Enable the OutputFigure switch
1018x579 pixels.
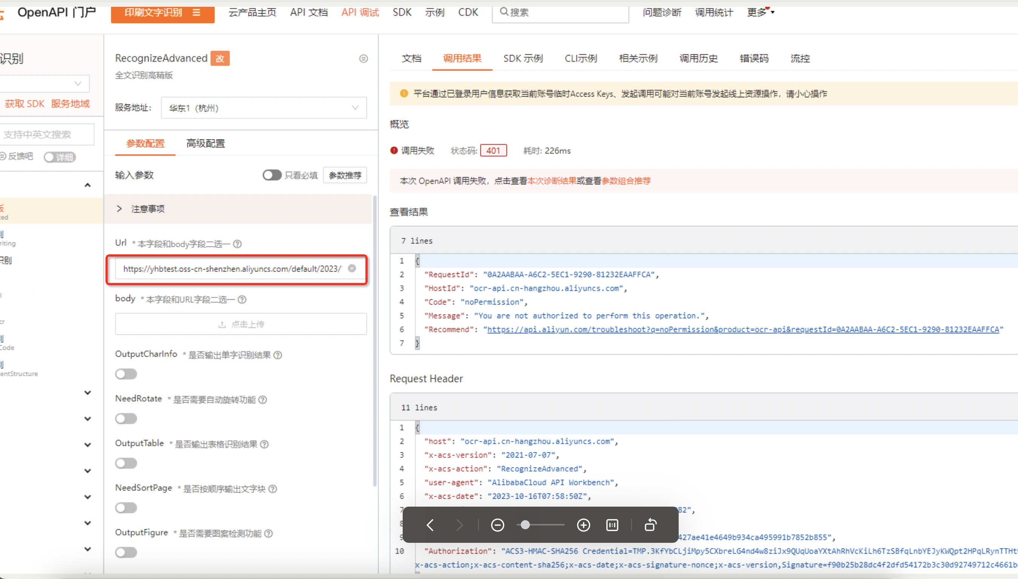(126, 552)
